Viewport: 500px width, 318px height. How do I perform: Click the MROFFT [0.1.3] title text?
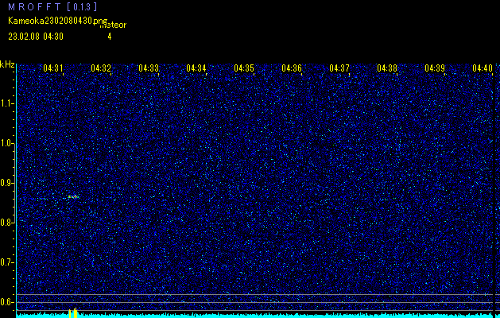pos(52,7)
